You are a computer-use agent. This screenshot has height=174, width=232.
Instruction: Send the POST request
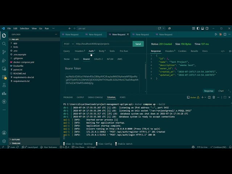(138, 44)
